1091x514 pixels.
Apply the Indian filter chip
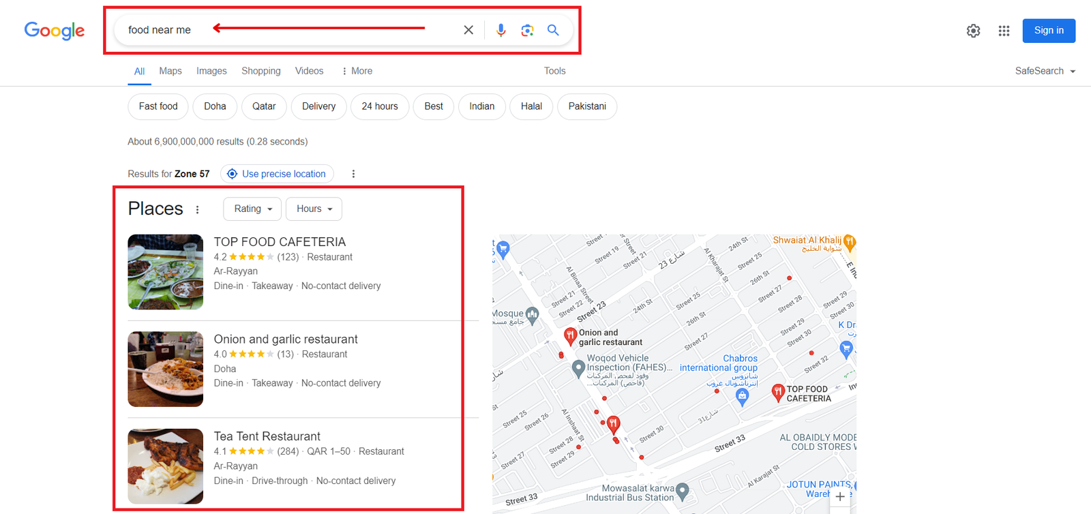[482, 106]
